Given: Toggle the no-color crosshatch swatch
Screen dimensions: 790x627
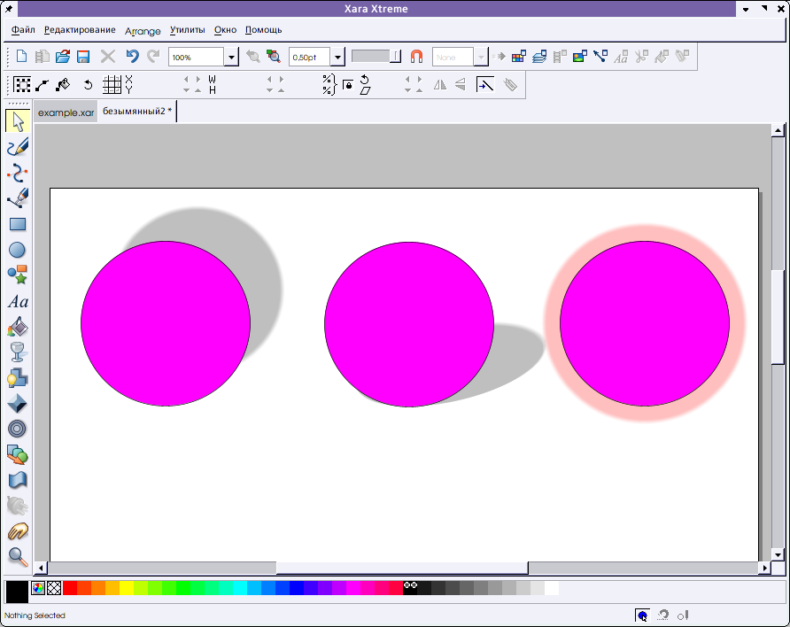Looking at the screenshot, I should [54, 587].
